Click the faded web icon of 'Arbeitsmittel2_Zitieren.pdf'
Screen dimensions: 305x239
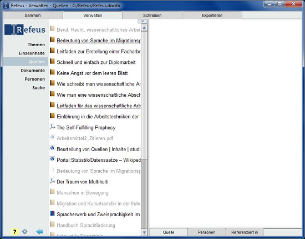(x=52, y=137)
